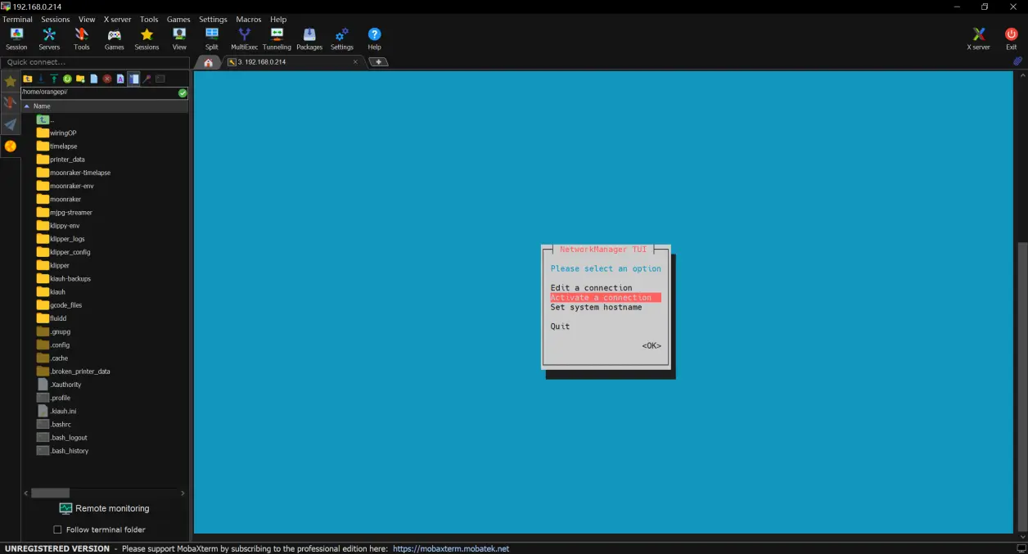Click the SFTP upload arrow icon

click(54, 79)
